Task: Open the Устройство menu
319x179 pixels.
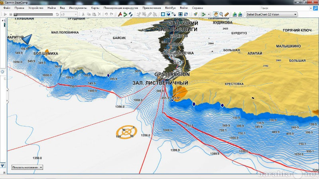Action: click(x=36, y=8)
